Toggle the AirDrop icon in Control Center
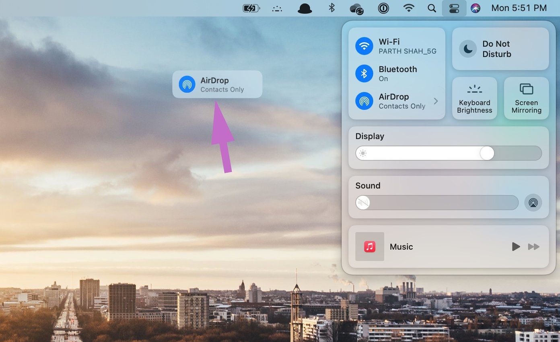The width and height of the screenshot is (560, 342). pyautogui.click(x=364, y=101)
